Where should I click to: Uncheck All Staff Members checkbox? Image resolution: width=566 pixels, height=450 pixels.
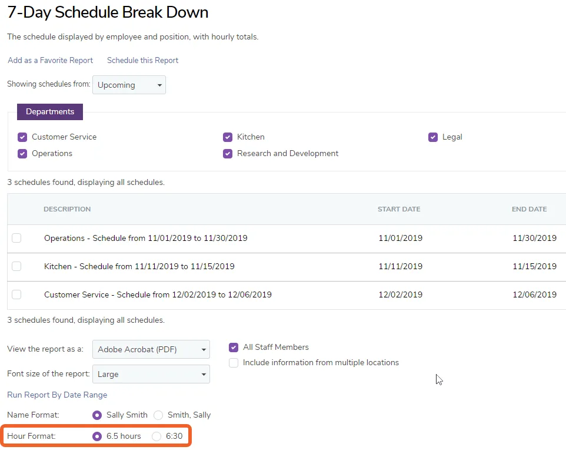234,348
